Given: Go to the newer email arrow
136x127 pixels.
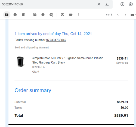Looking at the screenshot, I should point(118,15).
